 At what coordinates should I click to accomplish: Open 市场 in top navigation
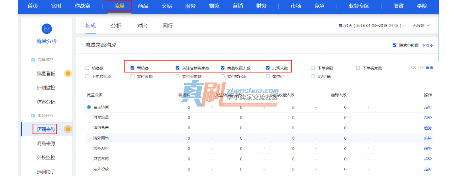coord(296,6)
